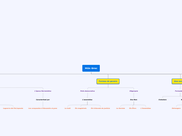
Task: Click Les conquestes d'Alexandre el gran
Action: coord(43,108)
